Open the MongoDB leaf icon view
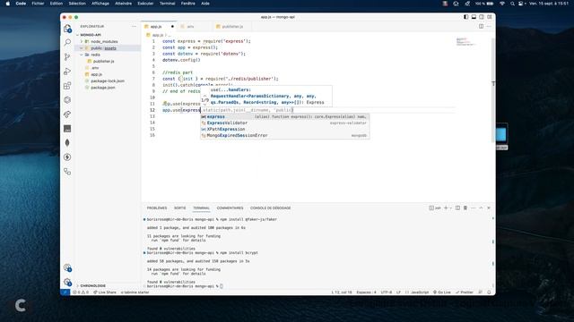 point(67,143)
